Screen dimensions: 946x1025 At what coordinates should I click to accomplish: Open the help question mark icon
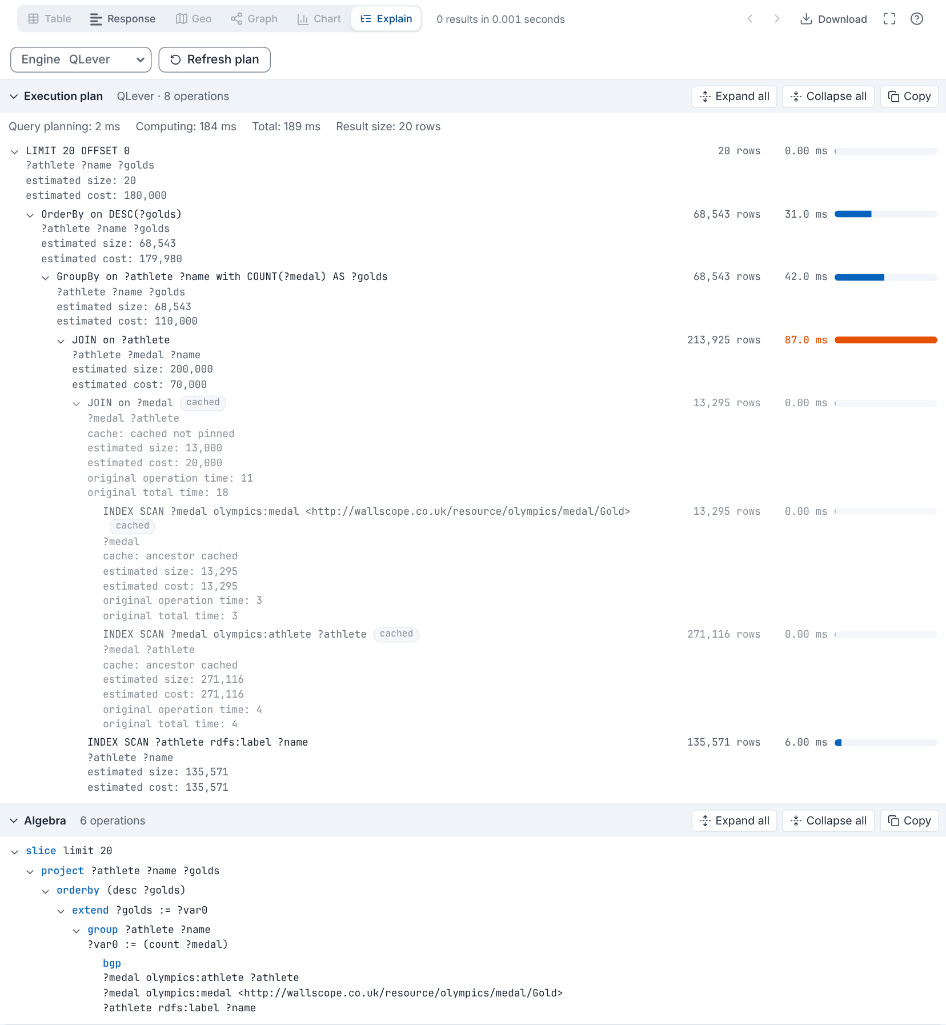click(917, 19)
